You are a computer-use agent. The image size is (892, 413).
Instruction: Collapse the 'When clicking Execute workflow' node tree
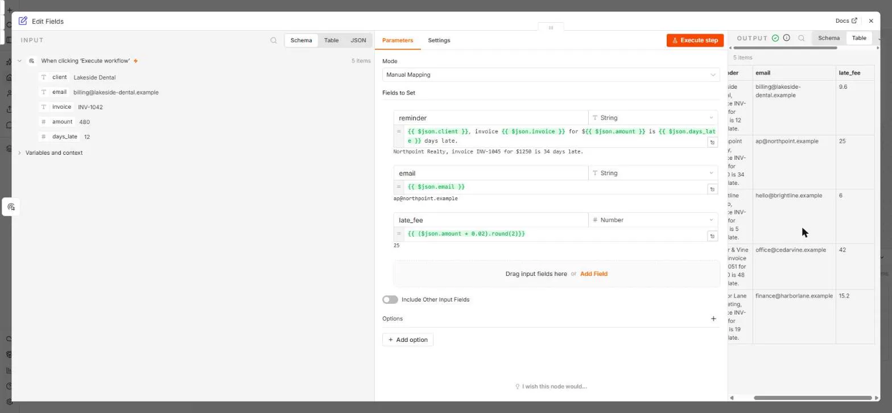tap(20, 61)
